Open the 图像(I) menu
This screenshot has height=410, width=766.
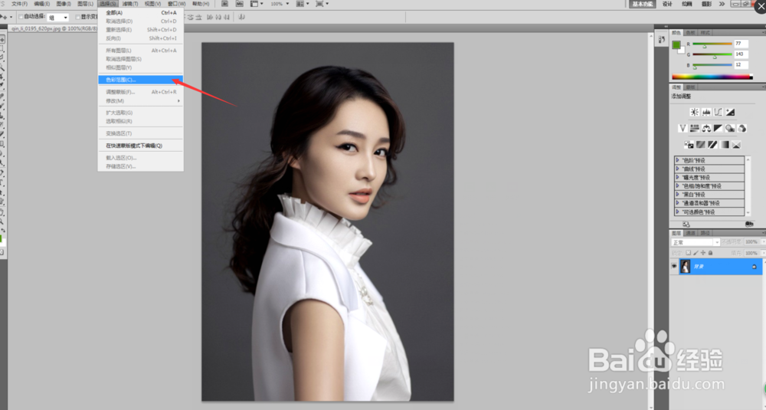point(64,3)
